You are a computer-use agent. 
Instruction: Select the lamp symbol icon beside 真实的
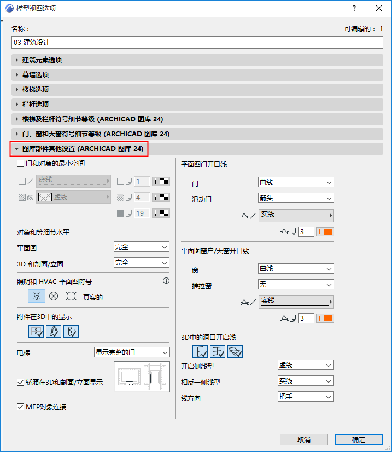71,296
